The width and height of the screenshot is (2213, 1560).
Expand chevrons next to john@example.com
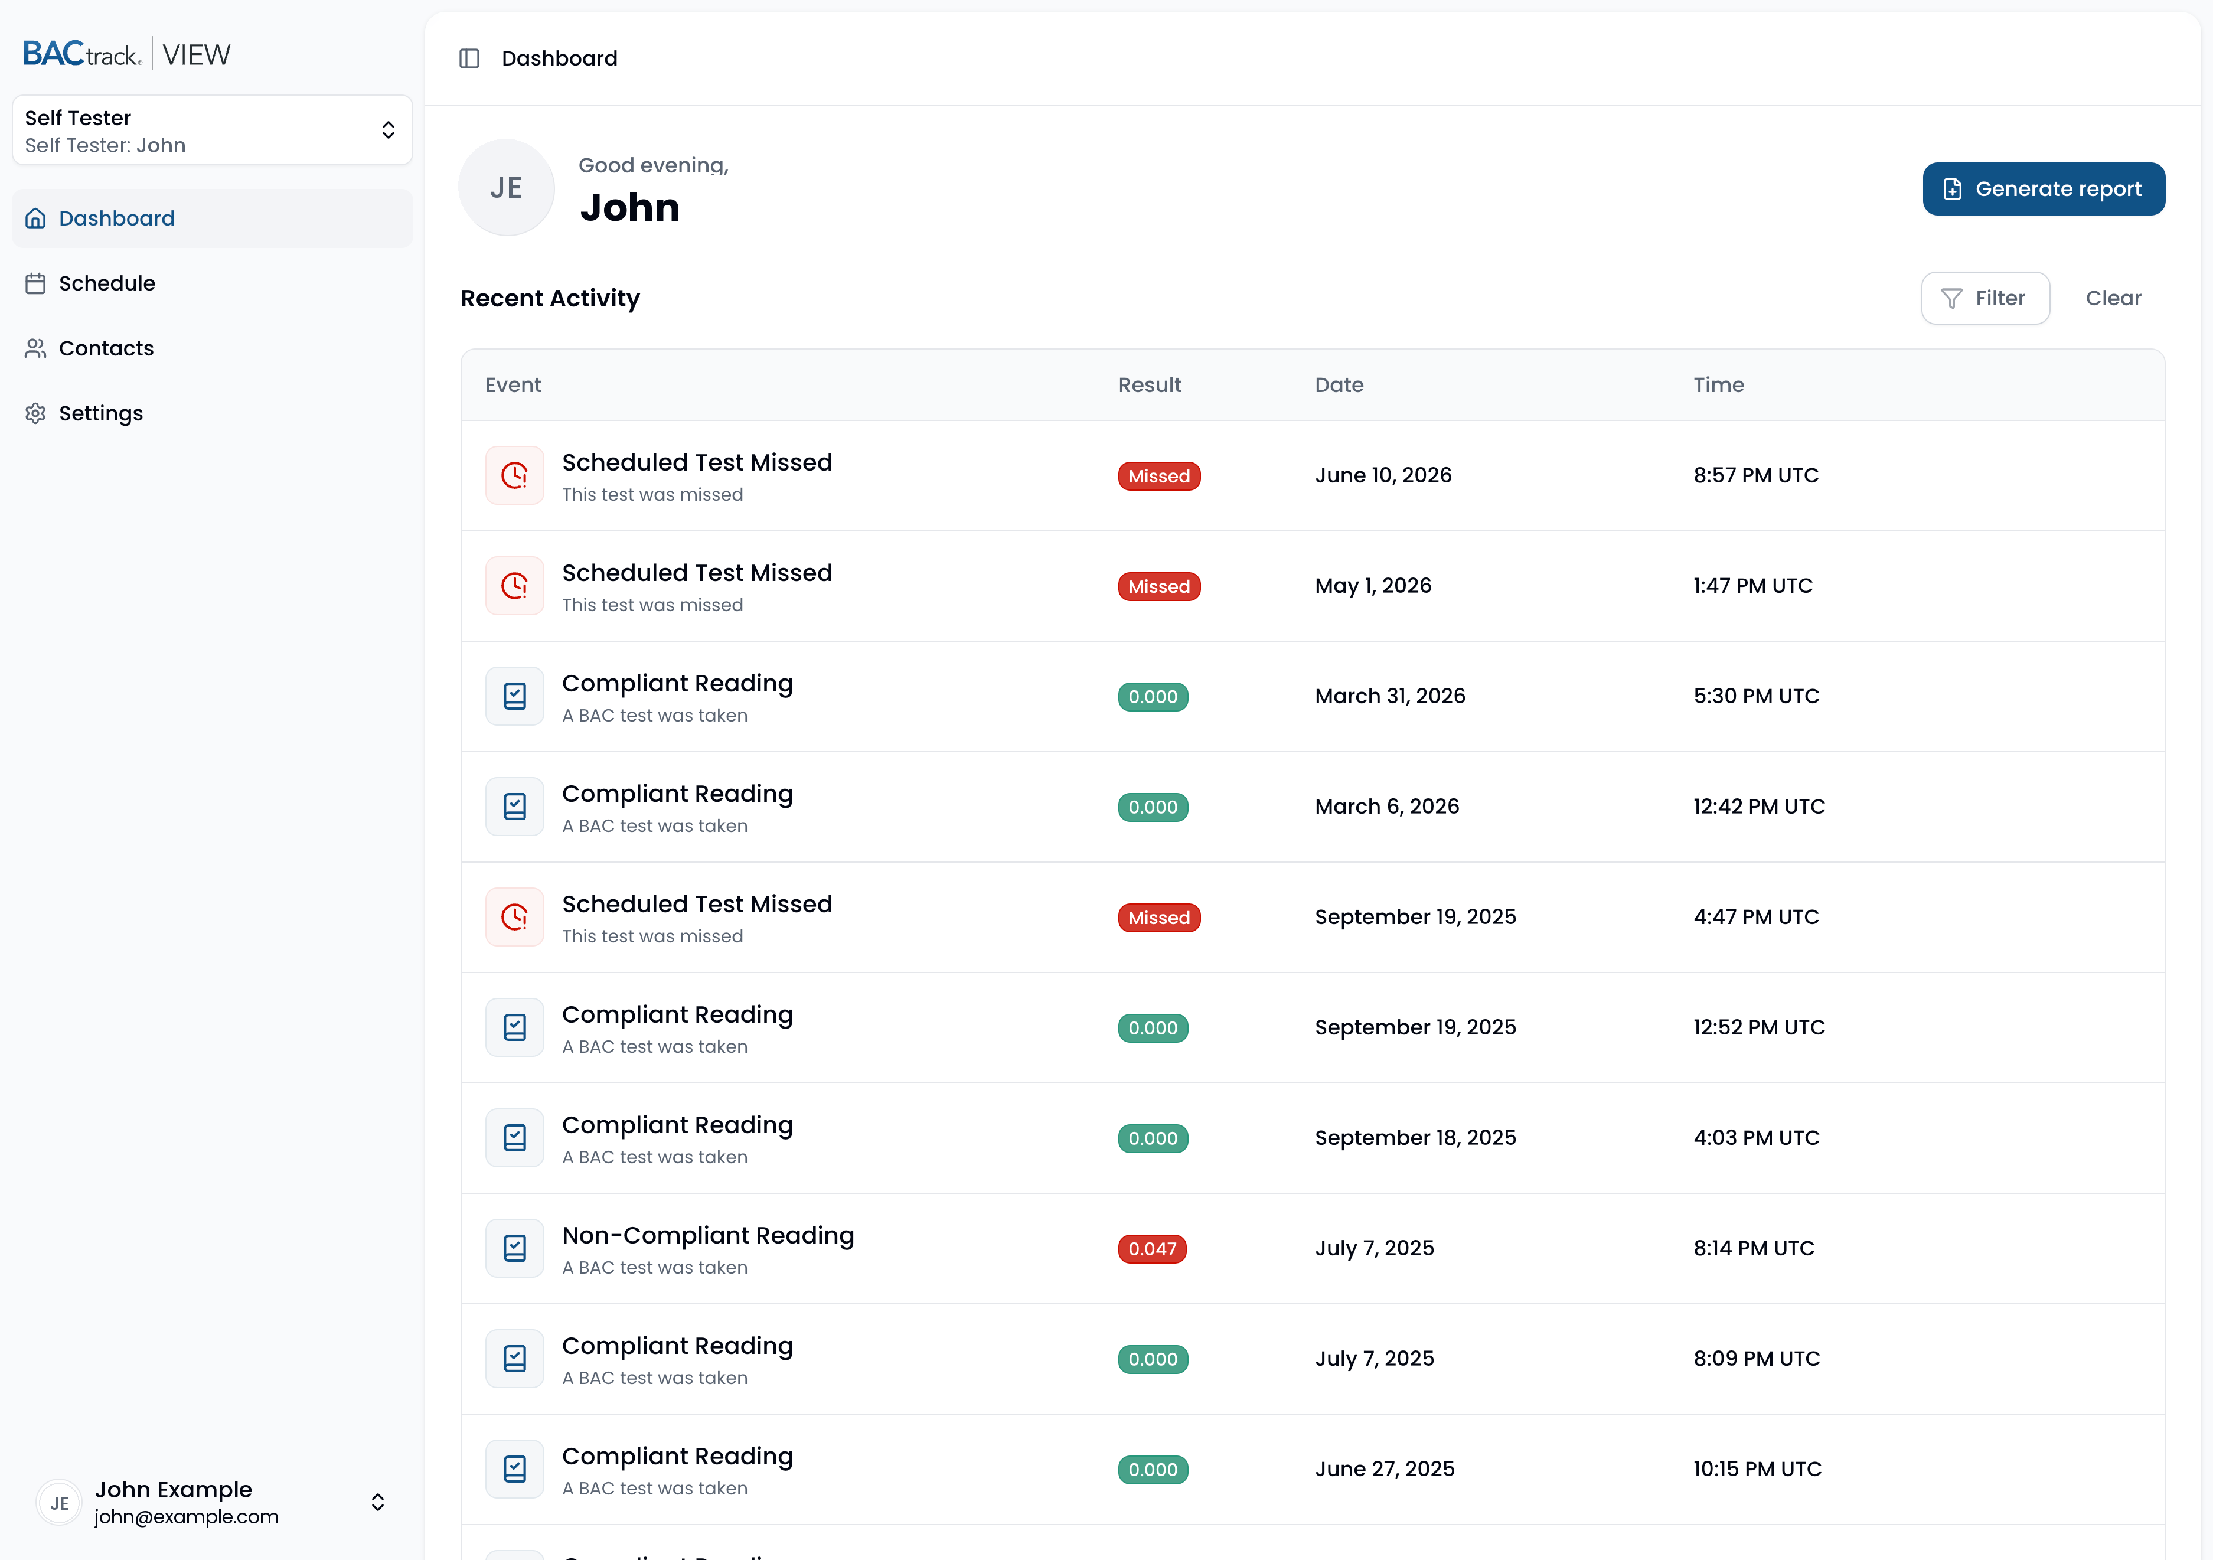coord(378,1503)
